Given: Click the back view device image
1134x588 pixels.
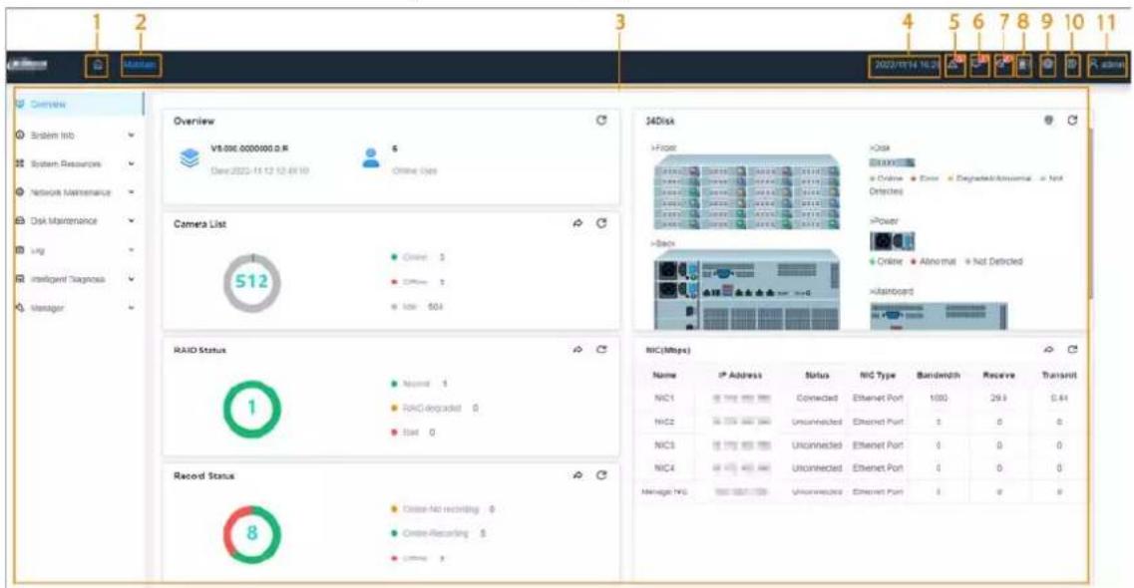Looking at the screenshot, I should point(747,290).
